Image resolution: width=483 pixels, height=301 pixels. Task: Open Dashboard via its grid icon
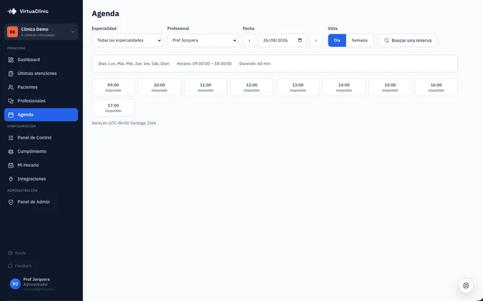[x=11, y=60]
